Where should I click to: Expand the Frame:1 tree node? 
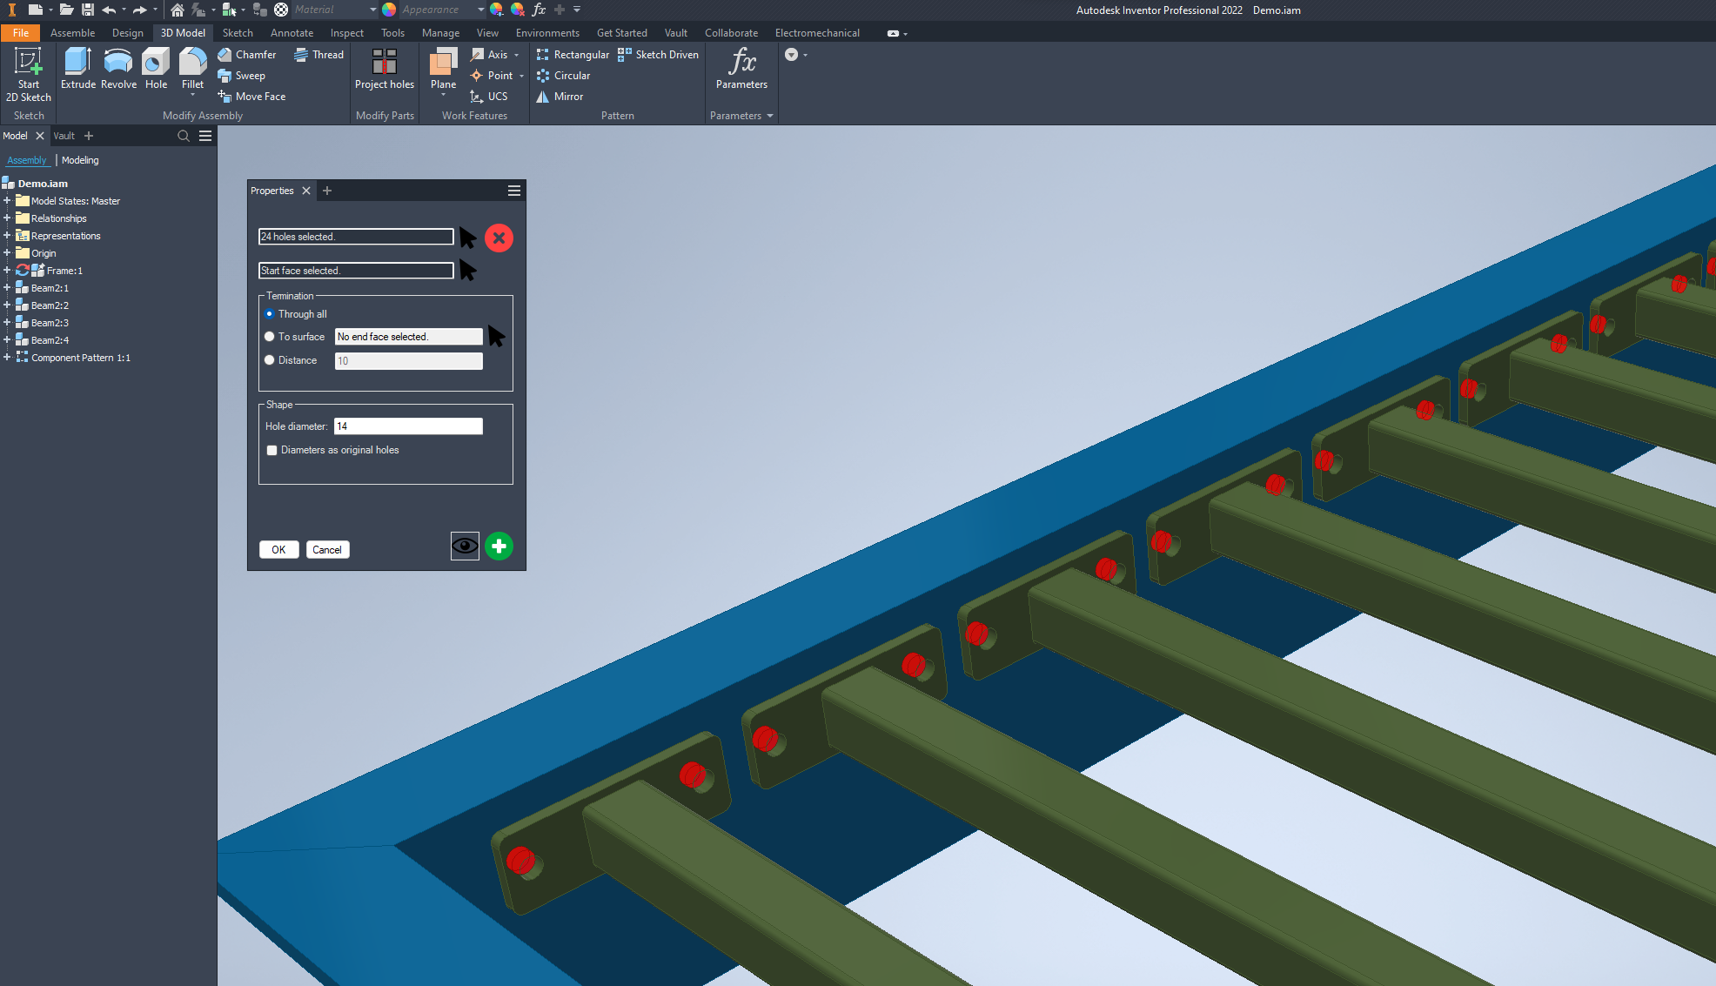coord(7,271)
